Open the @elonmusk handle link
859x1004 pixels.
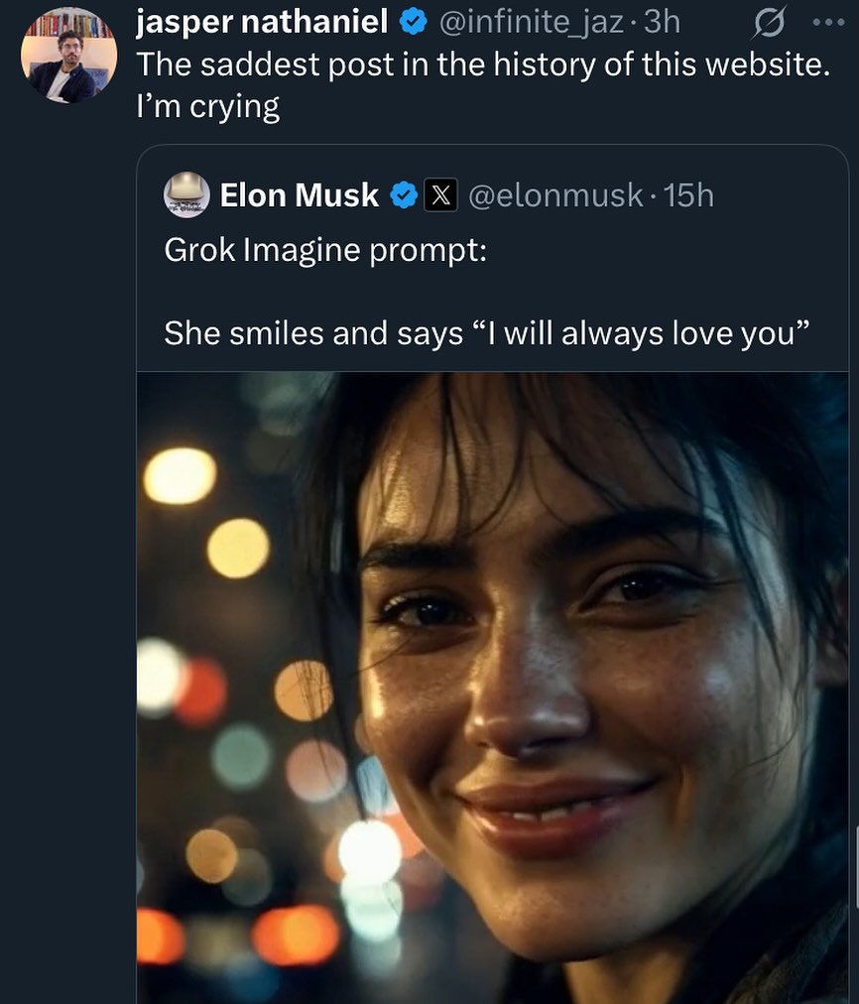click(x=555, y=195)
